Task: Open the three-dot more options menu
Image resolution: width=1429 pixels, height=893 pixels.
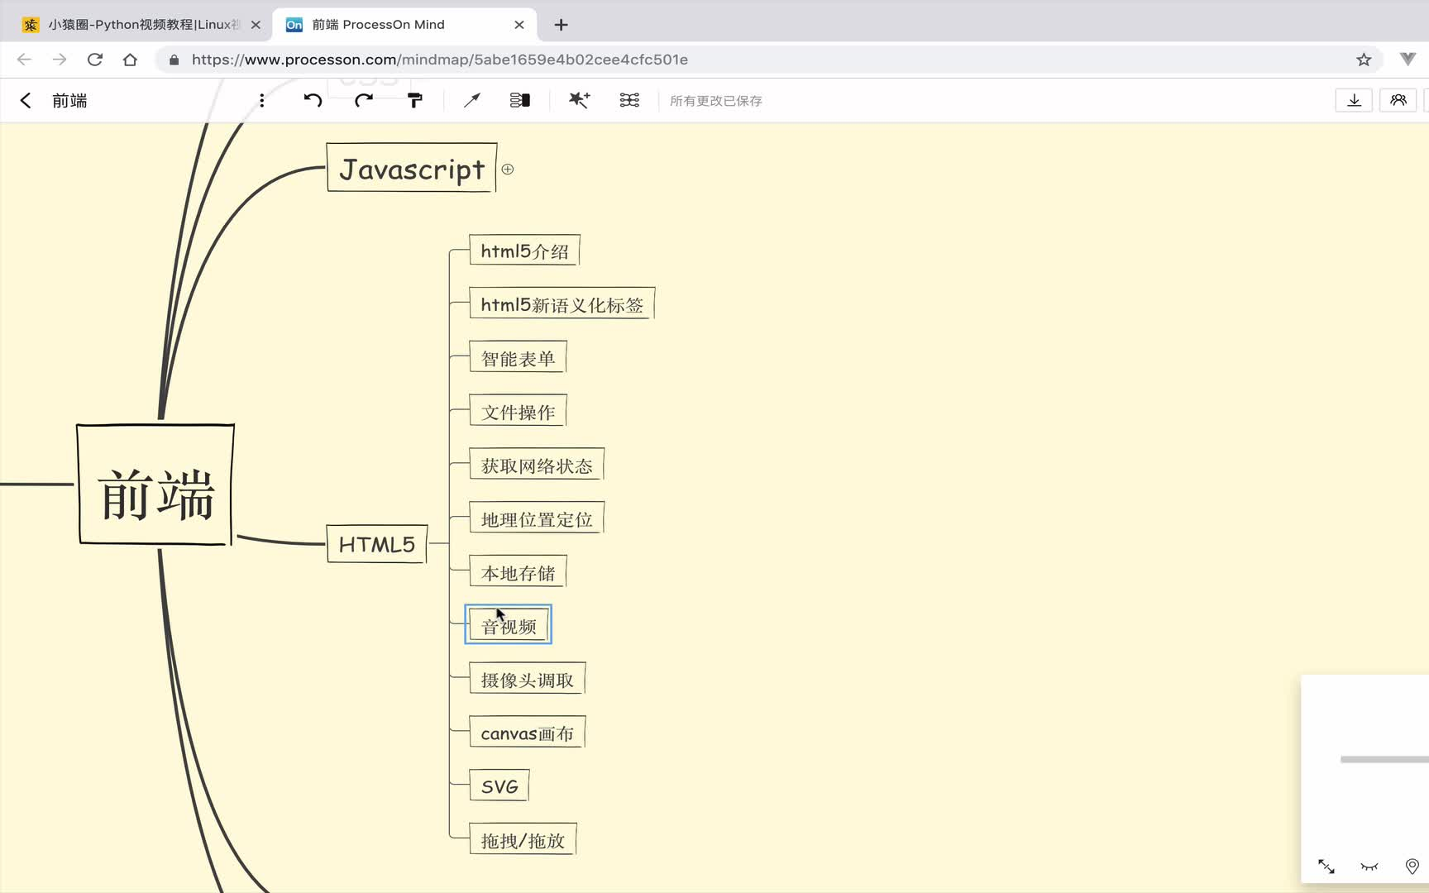Action: click(261, 101)
